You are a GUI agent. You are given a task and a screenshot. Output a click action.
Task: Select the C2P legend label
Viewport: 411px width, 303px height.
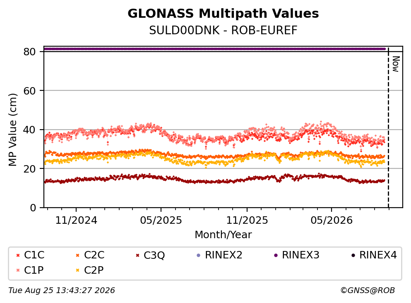tap(94, 270)
